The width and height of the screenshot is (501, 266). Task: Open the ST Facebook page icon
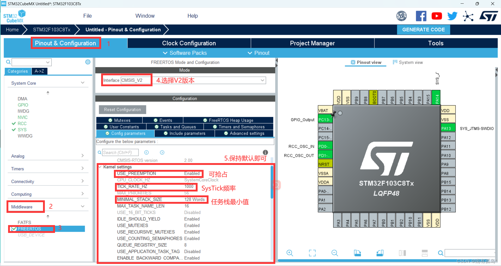[421, 16]
